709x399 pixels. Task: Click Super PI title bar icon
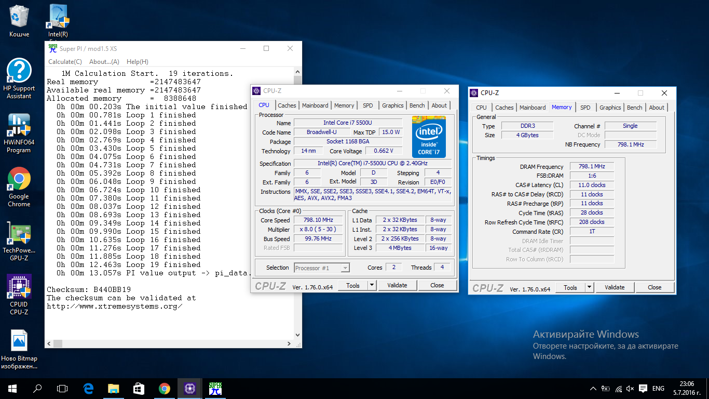(x=52, y=48)
